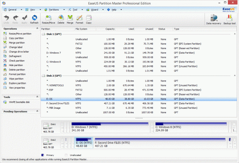
Task: Select D: Windows 7 partition row
Action: tap(139, 53)
